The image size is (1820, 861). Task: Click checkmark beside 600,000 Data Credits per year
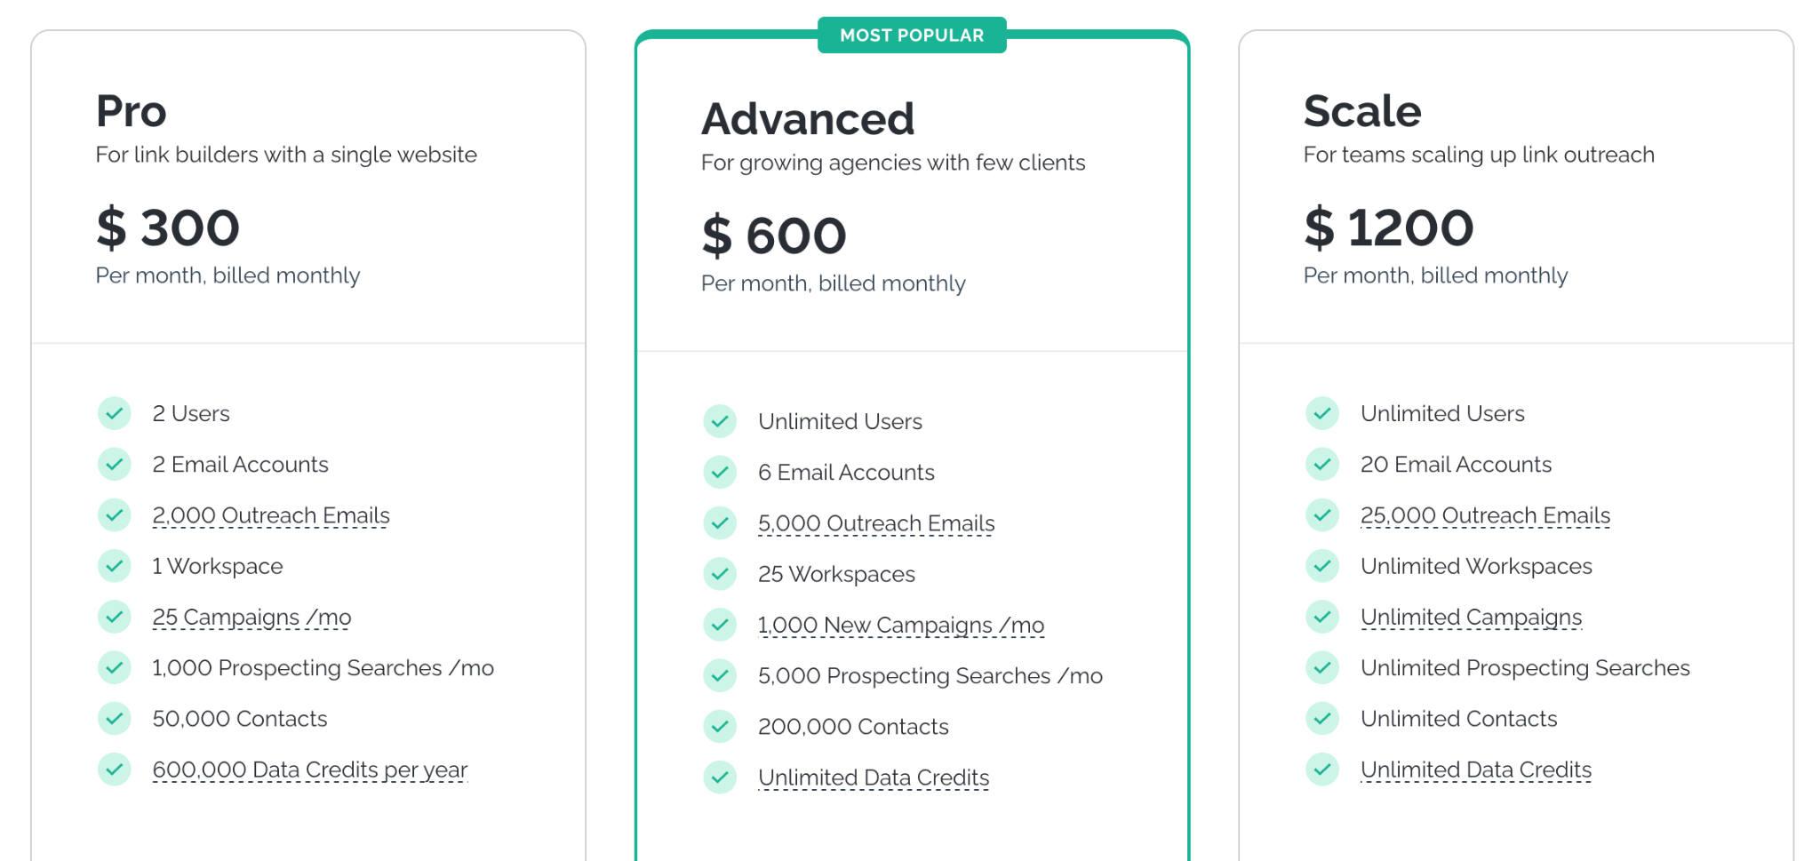115,769
